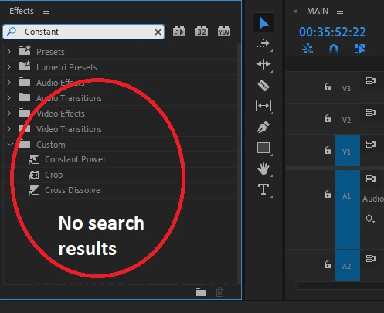Toggle track lock on V3
This screenshot has height=313, width=384.
click(328, 87)
